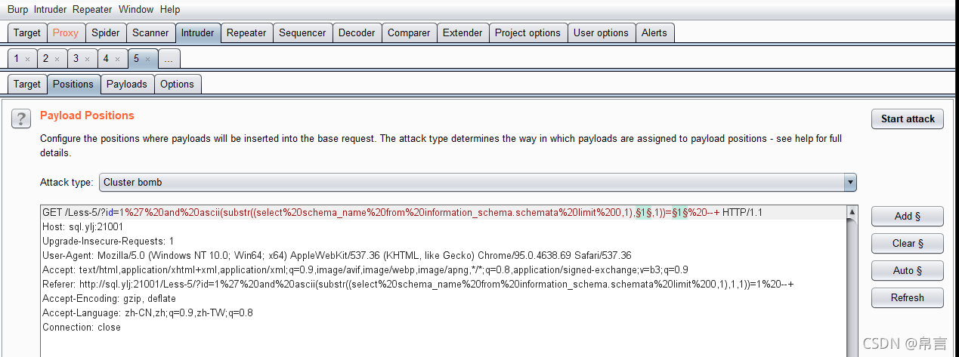The height and width of the screenshot is (357, 959).
Task: Click the Auto § button
Action: tap(908, 270)
